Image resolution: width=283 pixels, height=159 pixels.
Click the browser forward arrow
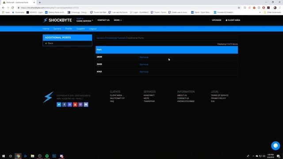(x=8, y=8)
